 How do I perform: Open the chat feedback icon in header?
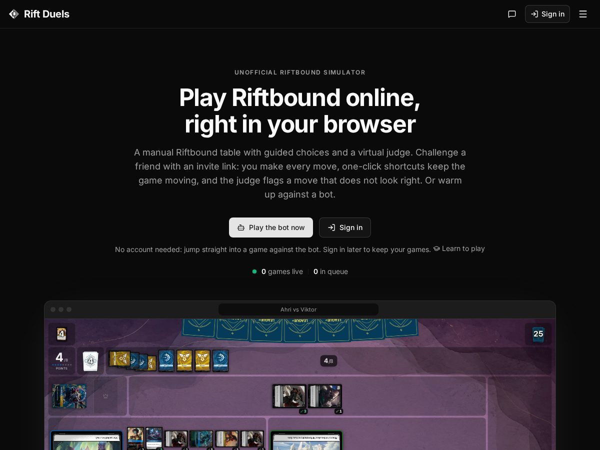tap(512, 14)
